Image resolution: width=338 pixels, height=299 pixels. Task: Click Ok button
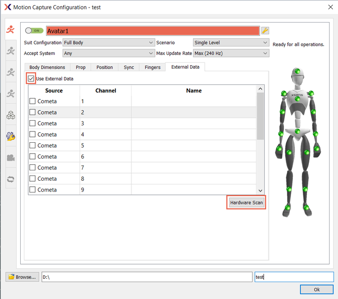point(317,290)
